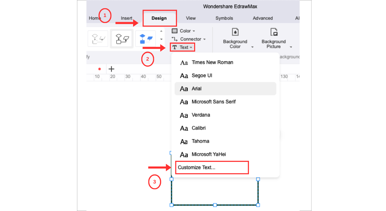
Task: Select the Advanced tab
Action: (263, 18)
